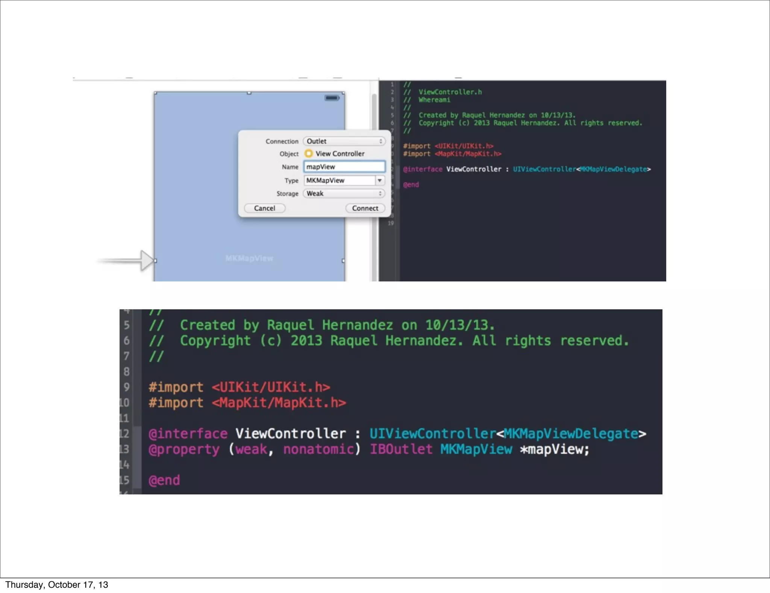Click the top-center resize handle of map view
The image size is (770, 593).
(x=249, y=93)
